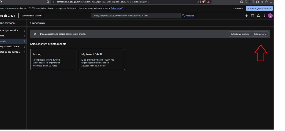Open more options for Credenciais sidebar item

coord(24,41)
